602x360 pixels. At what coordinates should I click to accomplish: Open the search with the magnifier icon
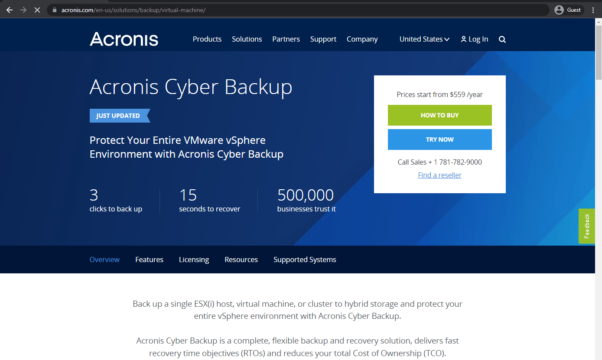click(x=502, y=39)
